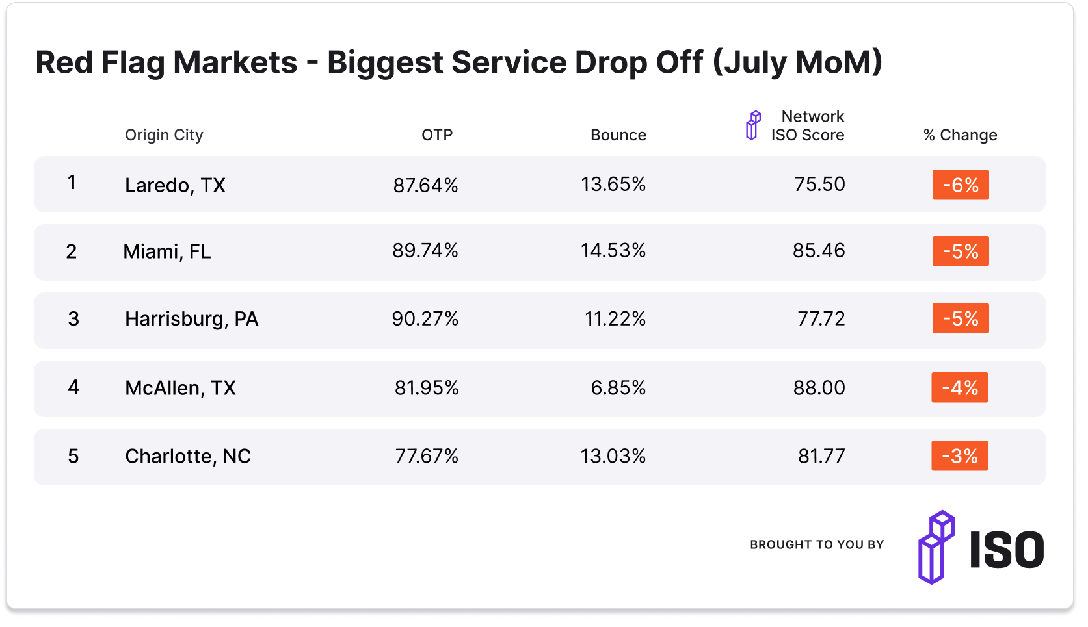Click the -6% change badge for Laredo
Image resolution: width=1088 pixels, height=627 pixels.
[961, 185]
